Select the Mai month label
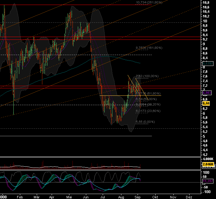The height and width of the screenshot is (199, 216). [69, 197]
